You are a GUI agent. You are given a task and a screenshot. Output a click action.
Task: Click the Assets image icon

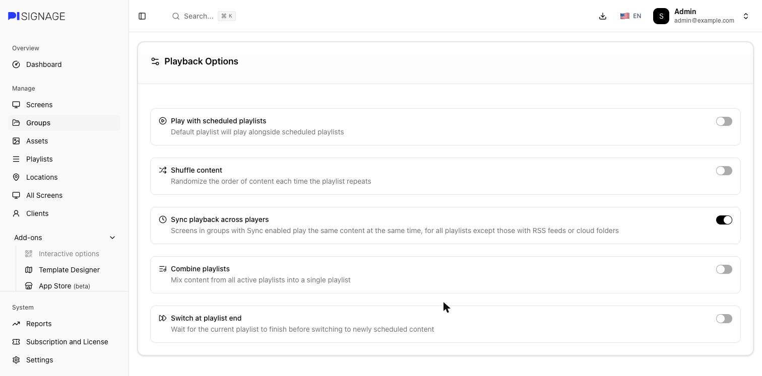(16, 141)
